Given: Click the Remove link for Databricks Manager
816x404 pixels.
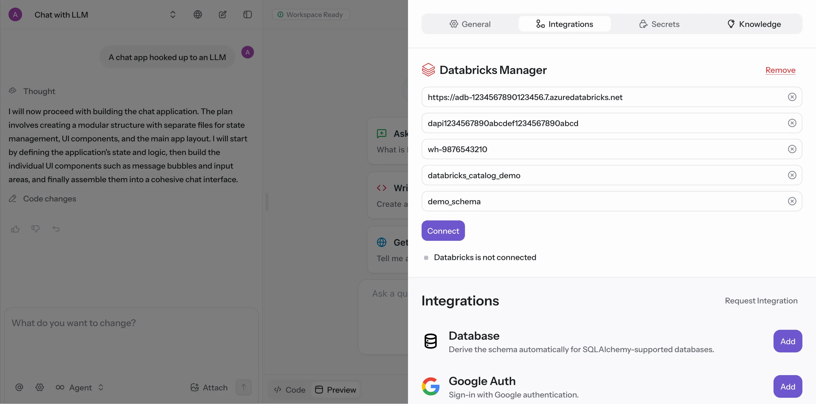Looking at the screenshot, I should 780,70.
